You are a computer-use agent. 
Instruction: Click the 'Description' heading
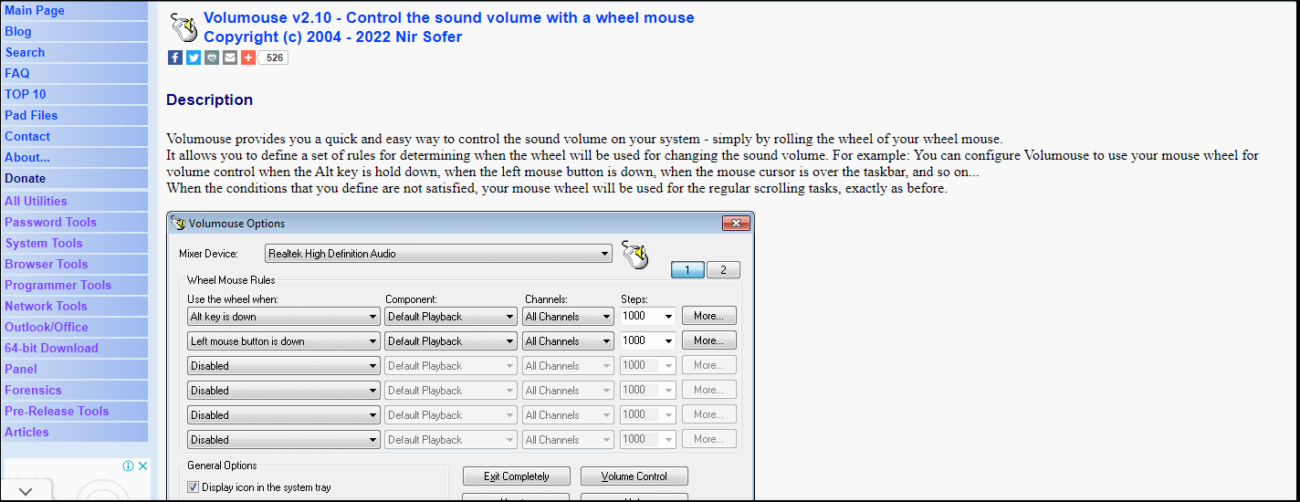tap(210, 99)
